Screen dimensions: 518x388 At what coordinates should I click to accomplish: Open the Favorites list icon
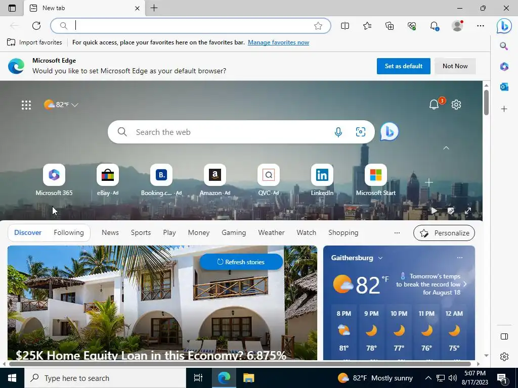click(367, 26)
